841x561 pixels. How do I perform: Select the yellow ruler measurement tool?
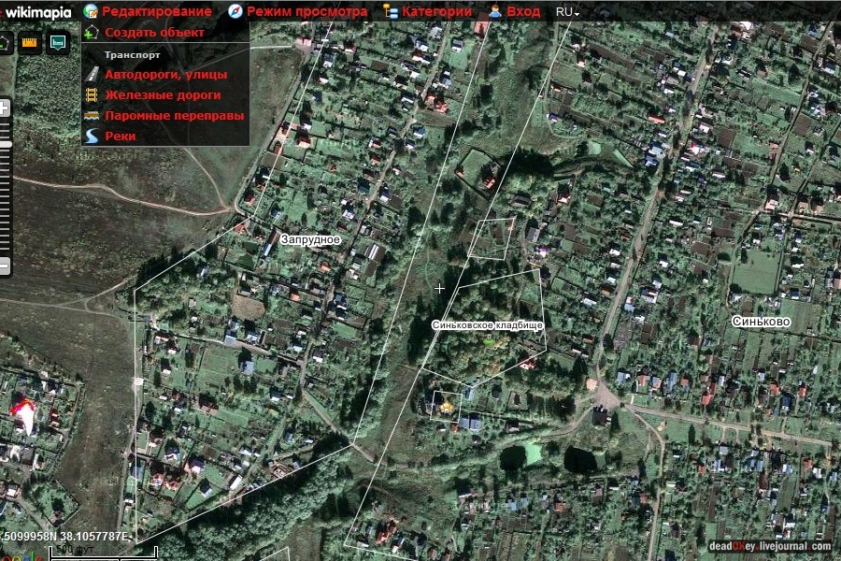[x=30, y=43]
